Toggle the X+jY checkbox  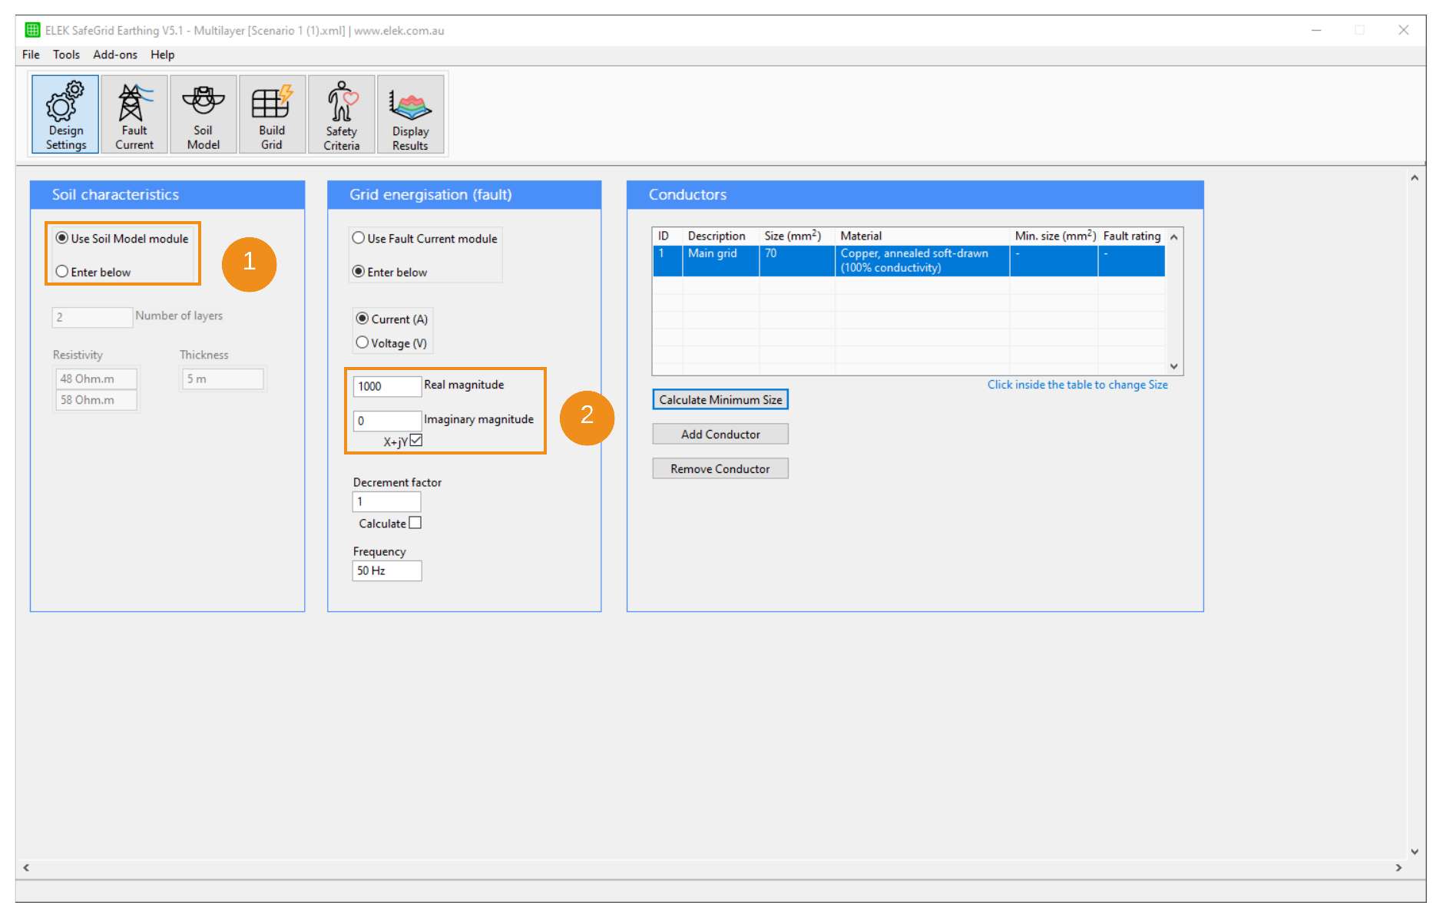click(x=416, y=440)
